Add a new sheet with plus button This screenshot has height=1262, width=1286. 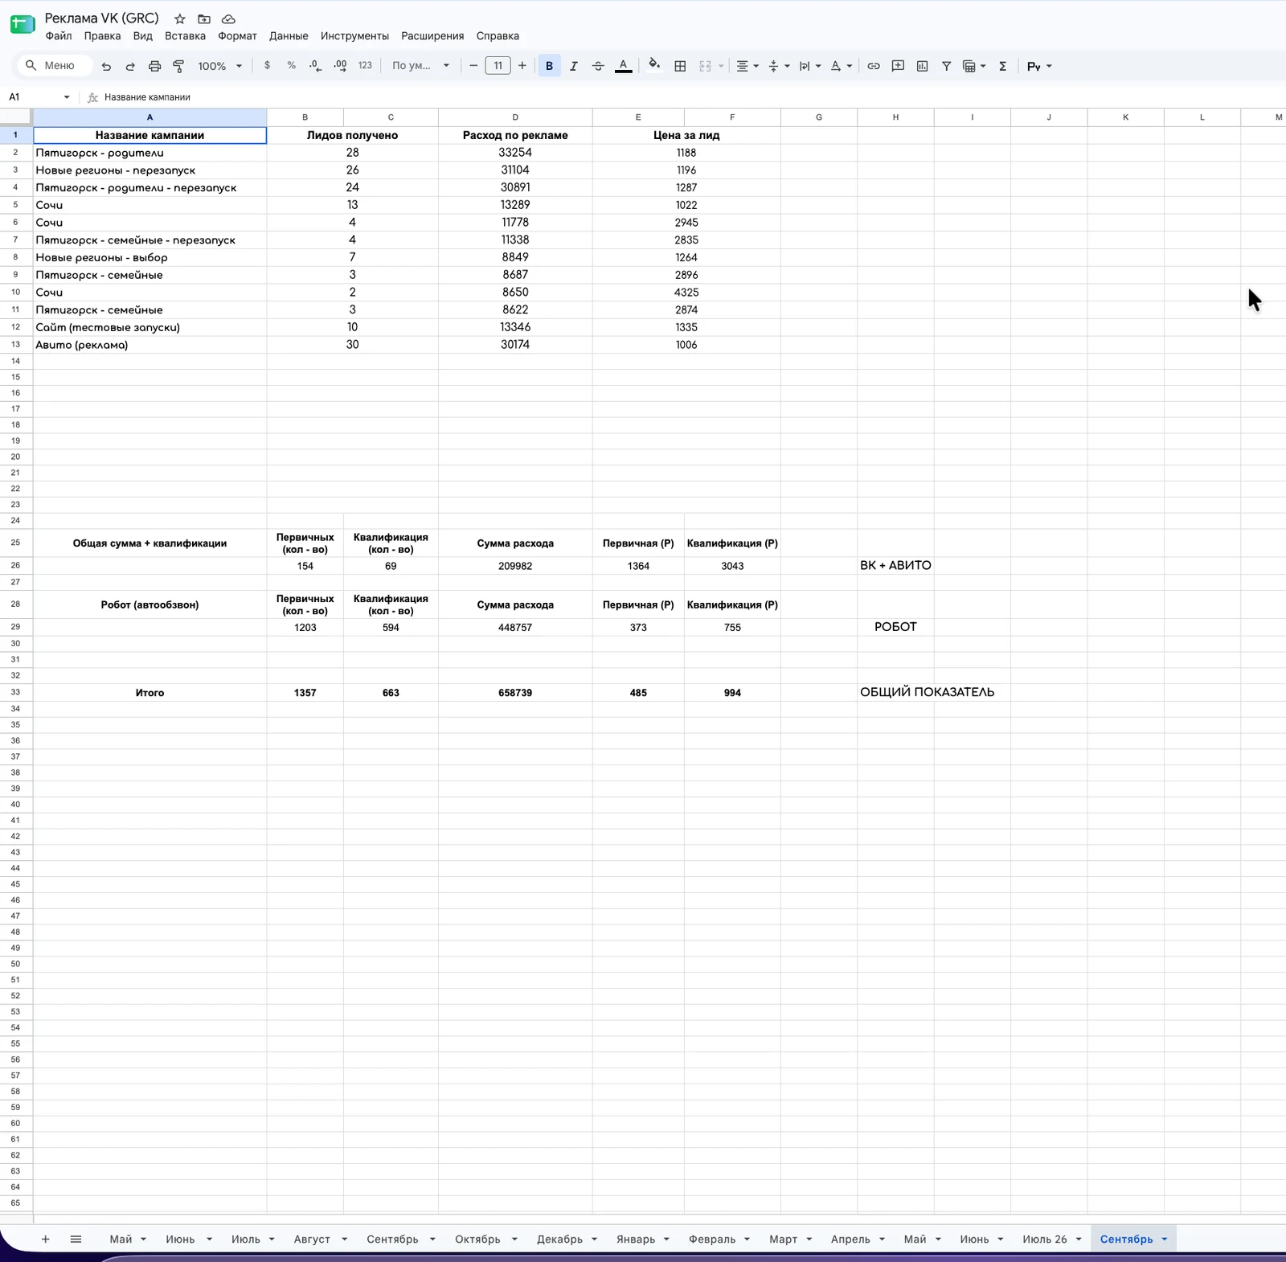46,1239
